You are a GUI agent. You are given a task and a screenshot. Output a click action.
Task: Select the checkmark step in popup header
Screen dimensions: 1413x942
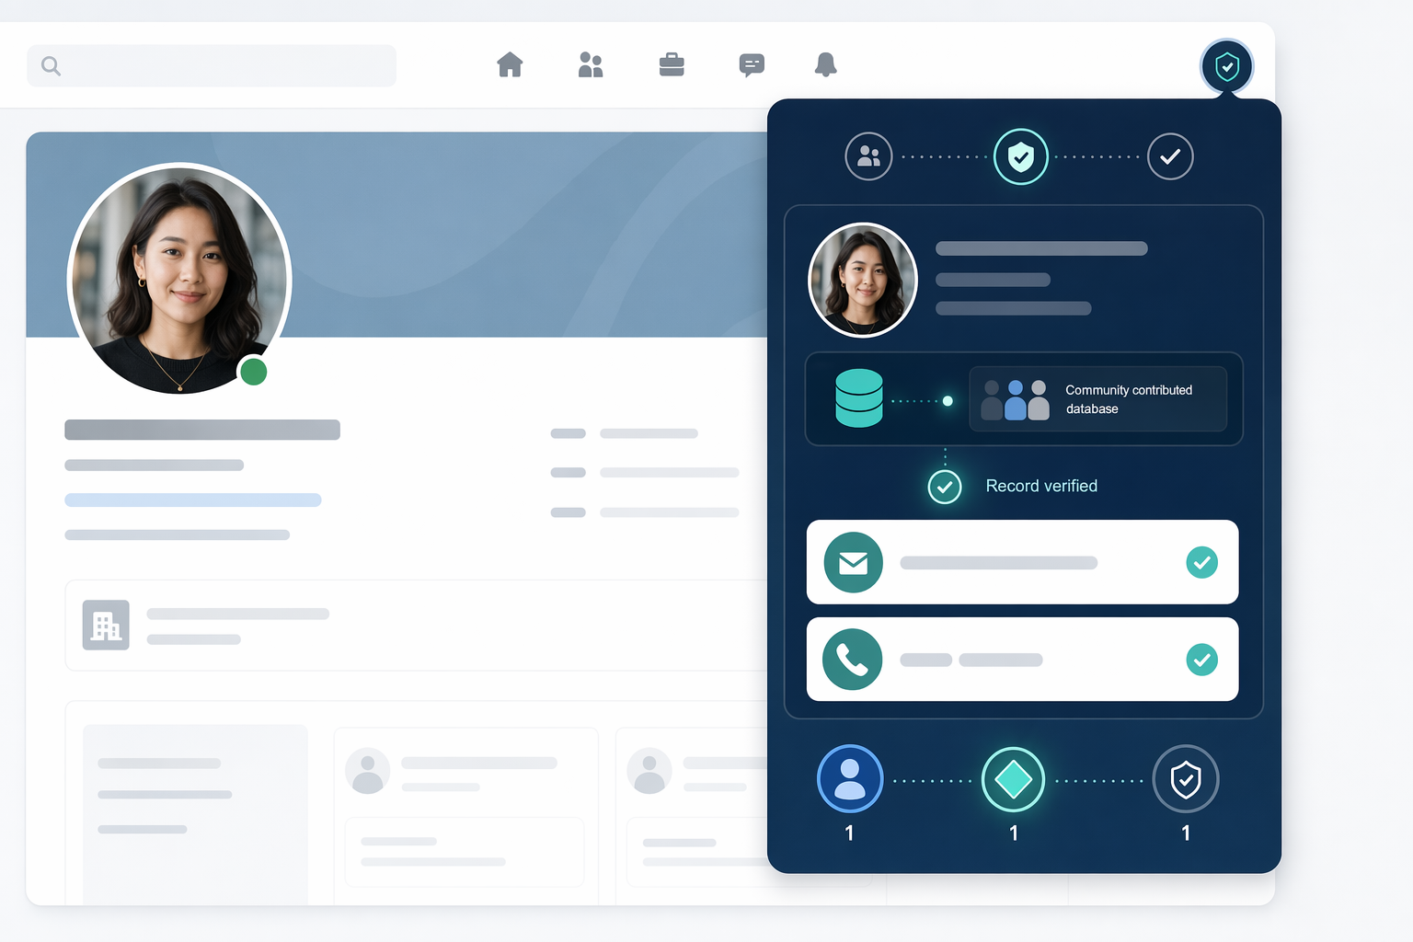[x=1170, y=156]
